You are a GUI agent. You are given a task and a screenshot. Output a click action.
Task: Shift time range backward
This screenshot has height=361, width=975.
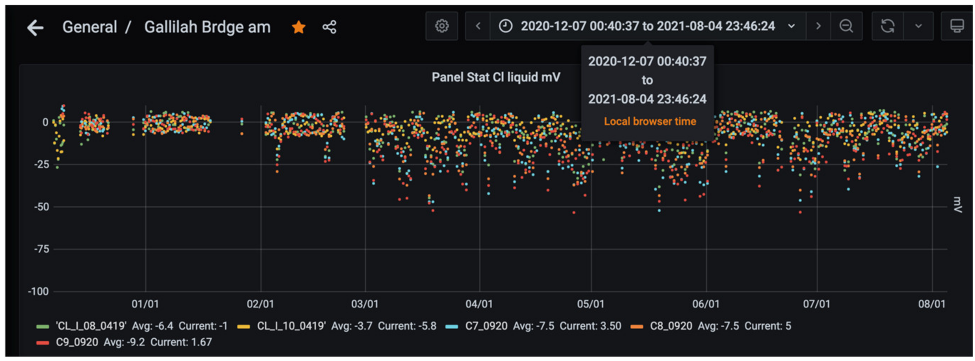tap(478, 26)
